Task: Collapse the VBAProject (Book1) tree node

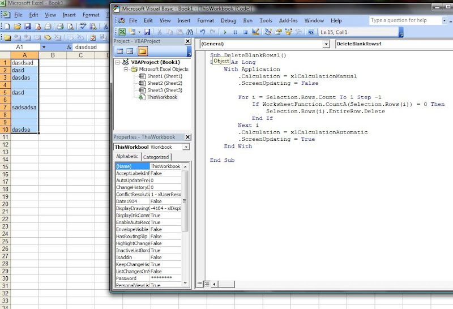Action: (x=118, y=62)
